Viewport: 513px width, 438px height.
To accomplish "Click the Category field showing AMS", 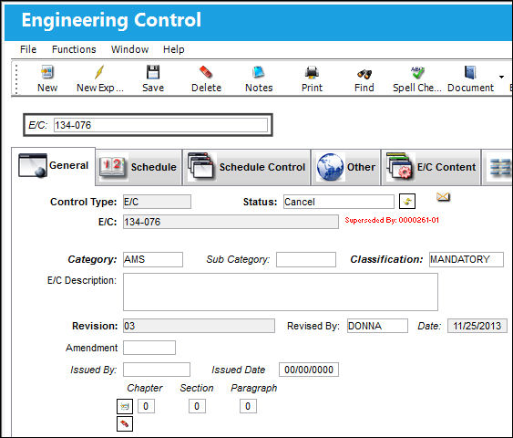I will 153,259.
